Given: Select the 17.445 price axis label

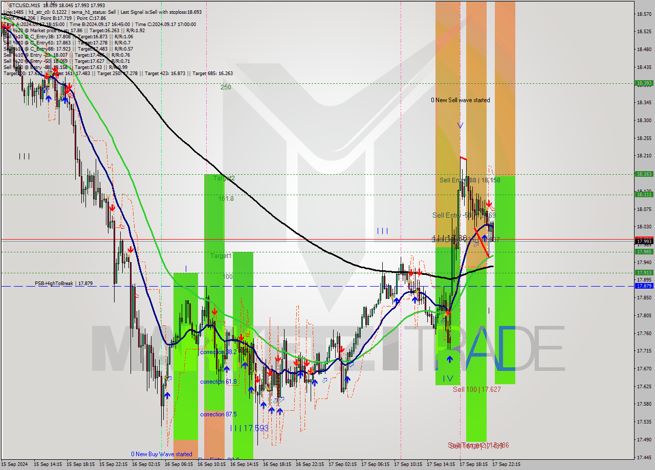Looking at the screenshot, I should coord(644,457).
